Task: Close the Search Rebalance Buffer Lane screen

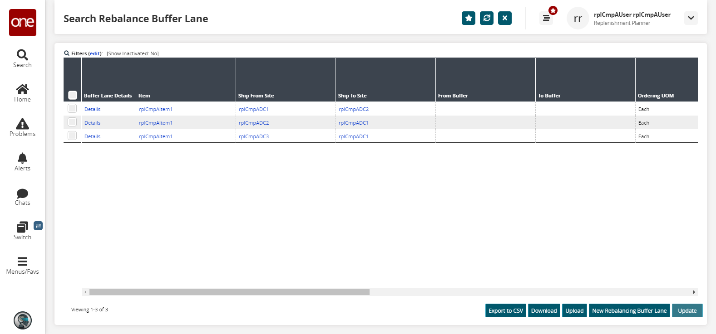Action: point(505,18)
